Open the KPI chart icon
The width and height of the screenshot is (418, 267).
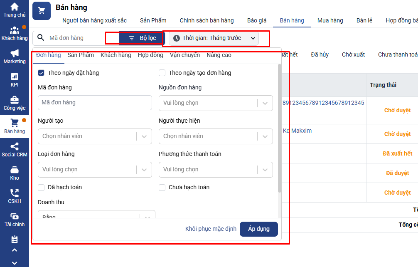15,77
